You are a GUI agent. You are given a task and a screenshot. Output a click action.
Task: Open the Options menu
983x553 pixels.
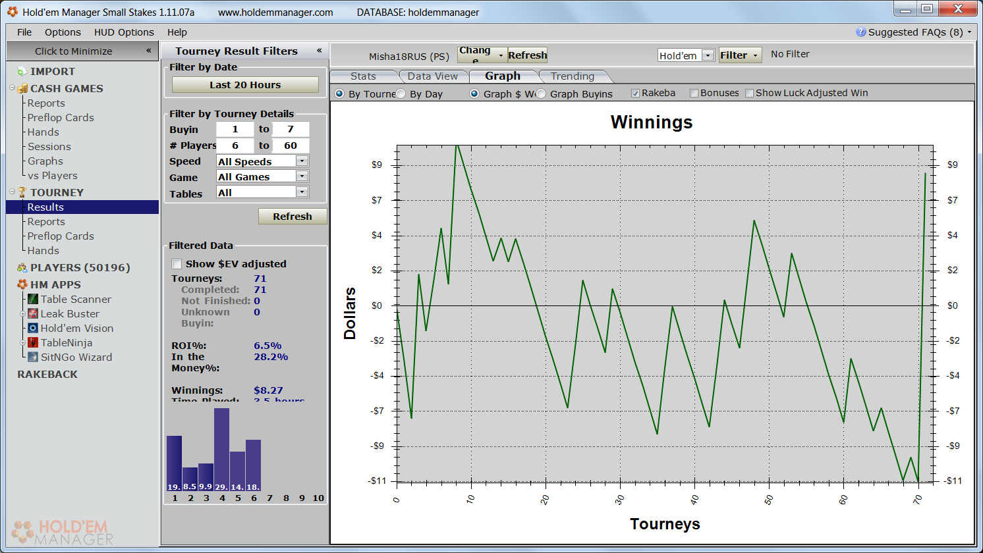63,32
